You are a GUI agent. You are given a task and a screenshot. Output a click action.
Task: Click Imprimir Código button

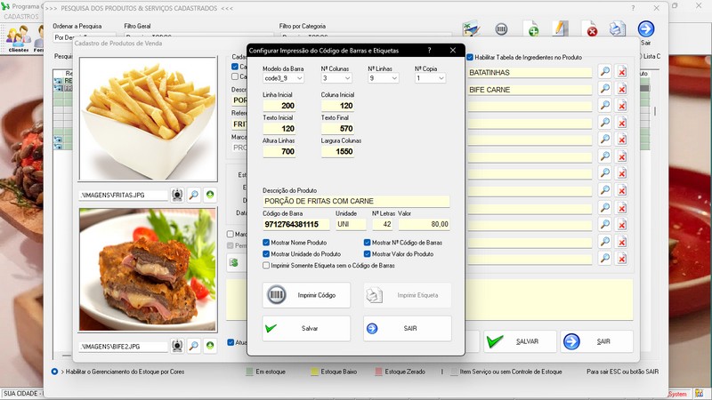tap(306, 295)
